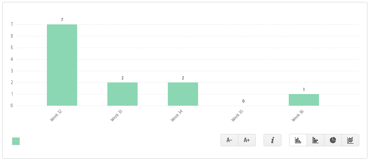Viewport: 369px width, 161px height.
Task: Click the Week 36 axis label
Action: [298, 115]
